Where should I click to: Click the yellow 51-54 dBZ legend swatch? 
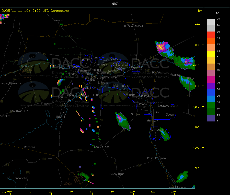211,54
